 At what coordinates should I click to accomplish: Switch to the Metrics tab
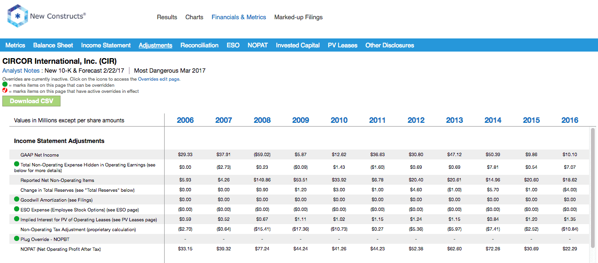[x=15, y=45]
